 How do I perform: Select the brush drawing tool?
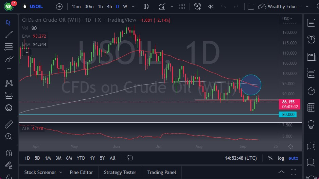coord(9,59)
